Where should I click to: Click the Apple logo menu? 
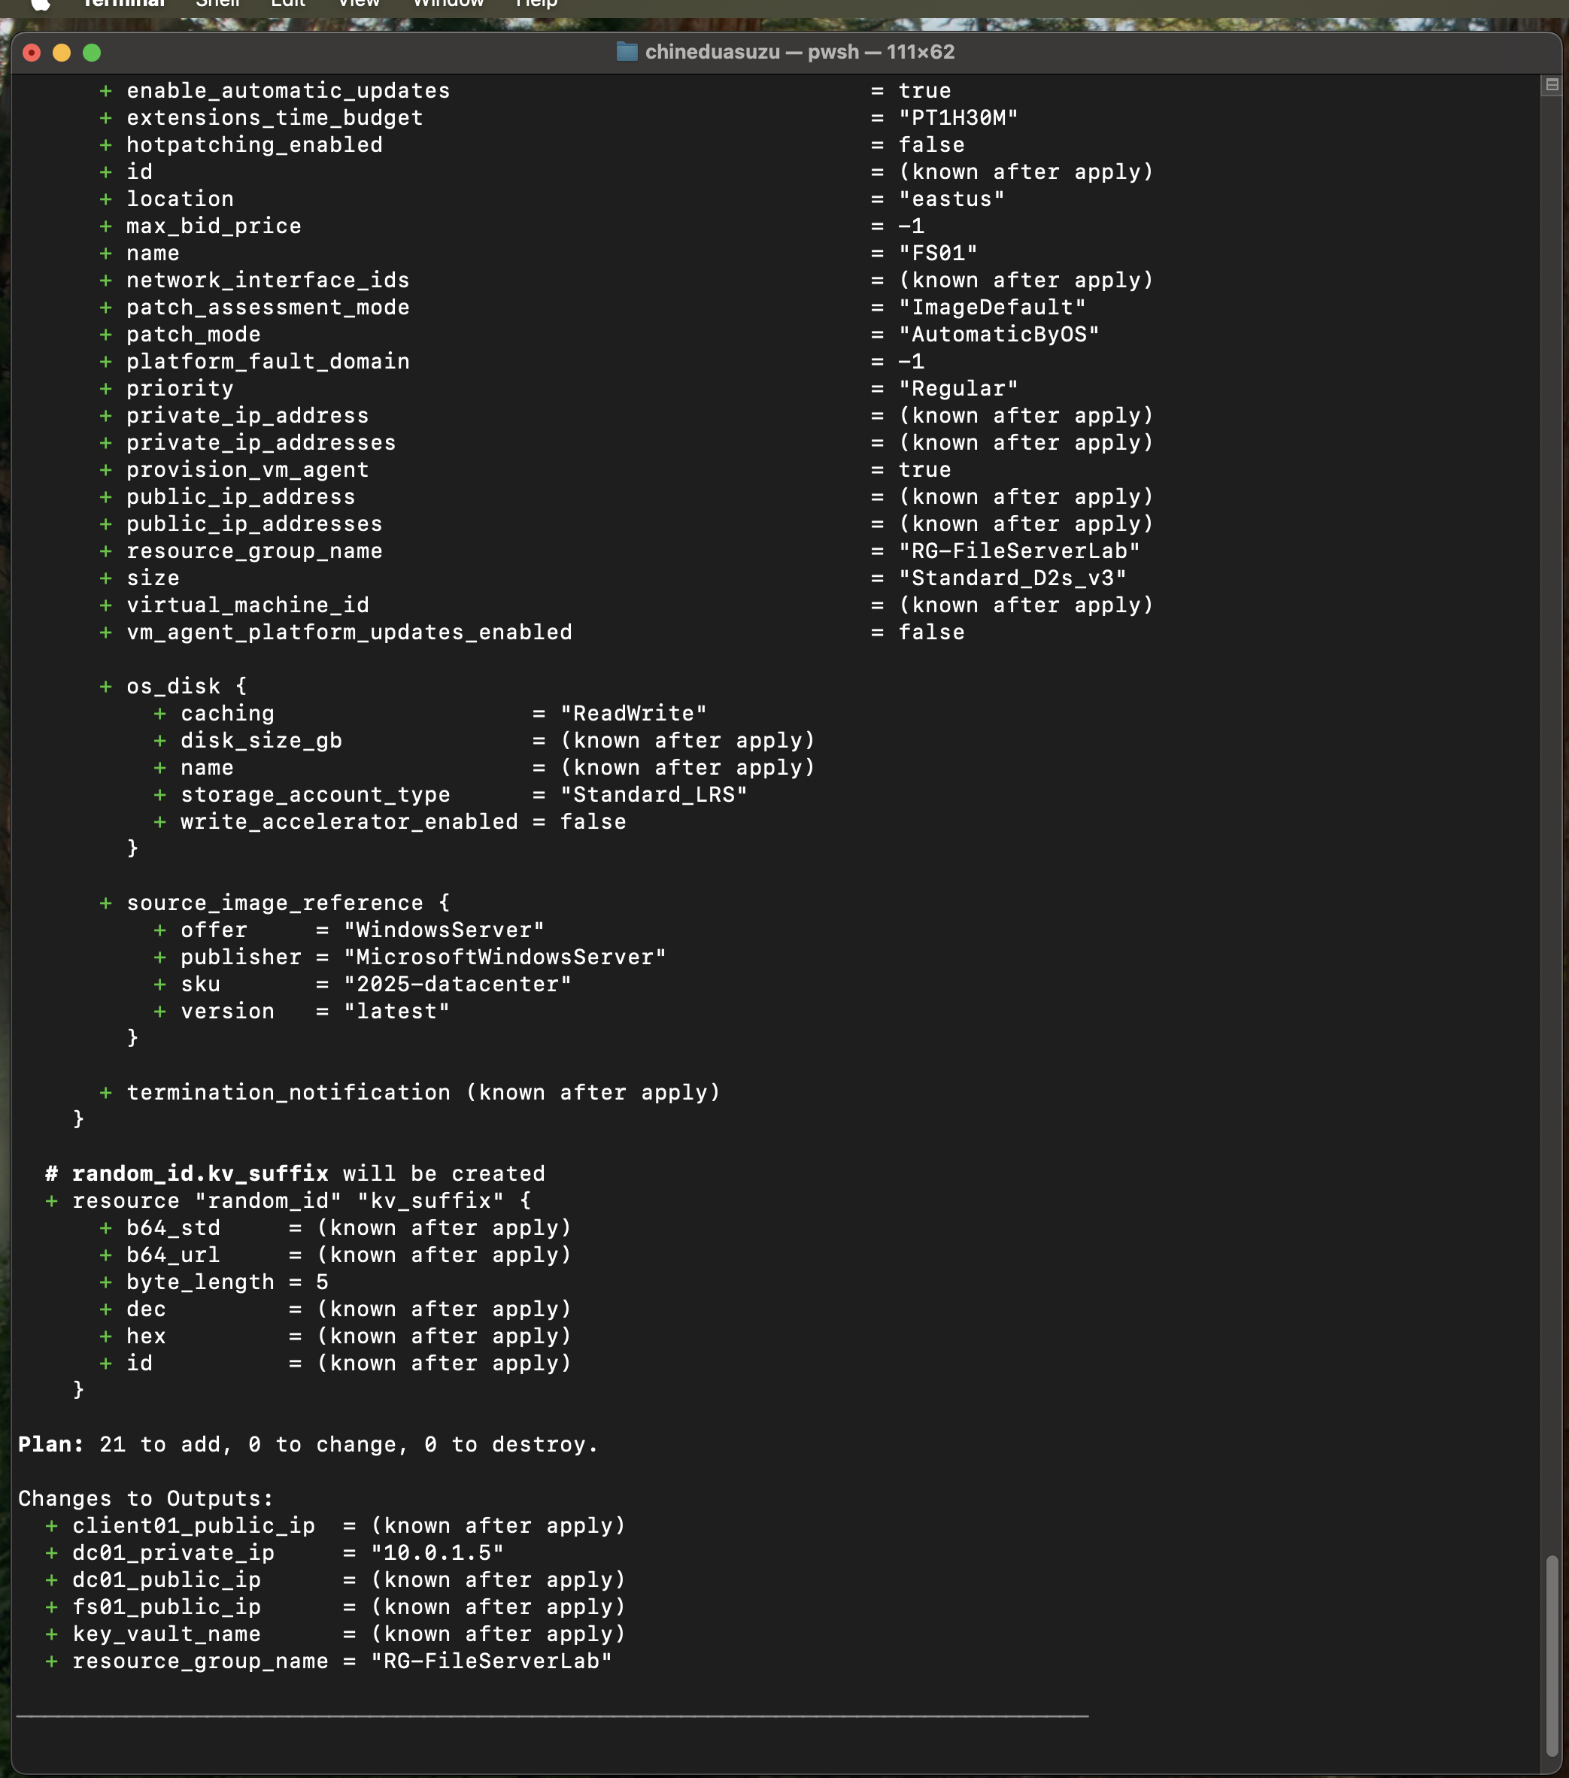[x=40, y=4]
